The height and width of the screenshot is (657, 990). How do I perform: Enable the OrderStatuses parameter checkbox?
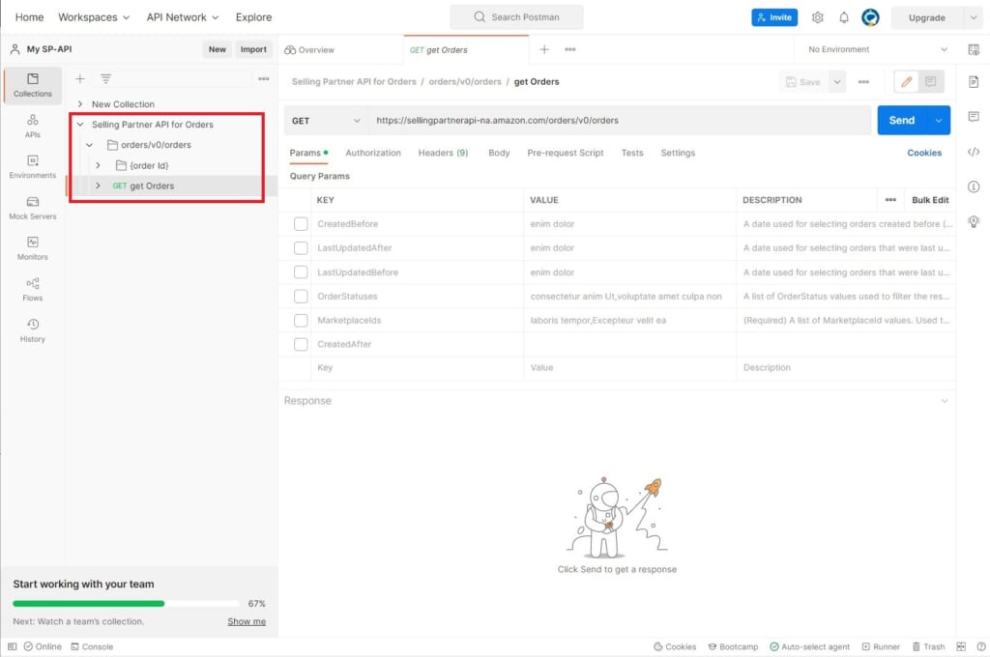(x=301, y=296)
